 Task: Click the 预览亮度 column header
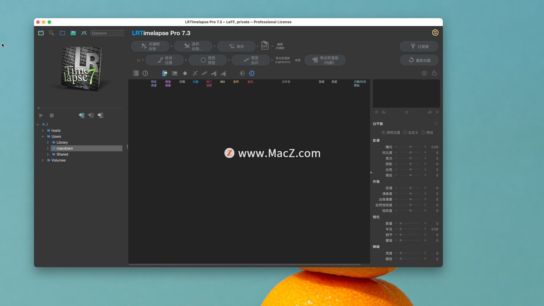click(x=154, y=84)
